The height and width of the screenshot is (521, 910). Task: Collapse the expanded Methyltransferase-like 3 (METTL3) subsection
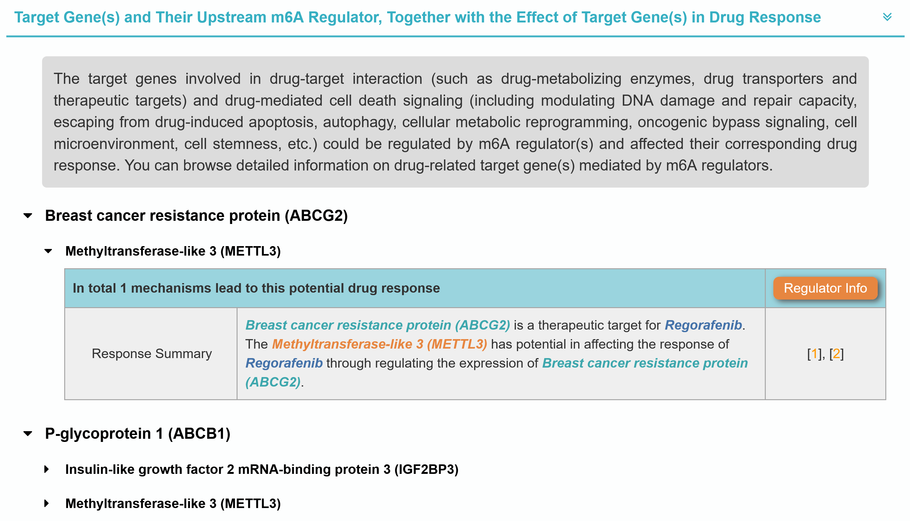(48, 251)
